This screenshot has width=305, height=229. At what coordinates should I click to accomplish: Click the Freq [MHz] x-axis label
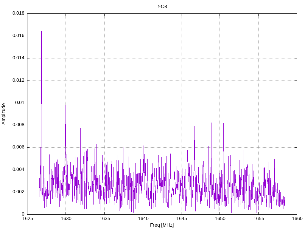pyautogui.click(x=162, y=225)
